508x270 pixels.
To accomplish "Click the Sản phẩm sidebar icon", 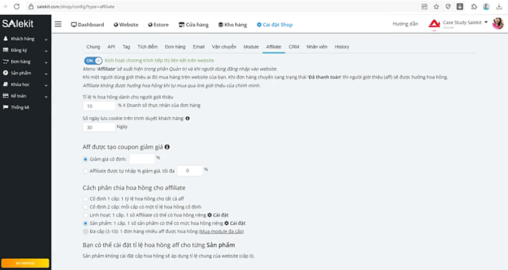I will [6, 73].
